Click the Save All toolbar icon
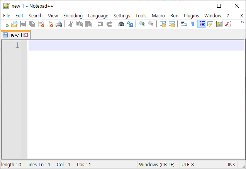This screenshot has height=169, width=246. (32, 24)
